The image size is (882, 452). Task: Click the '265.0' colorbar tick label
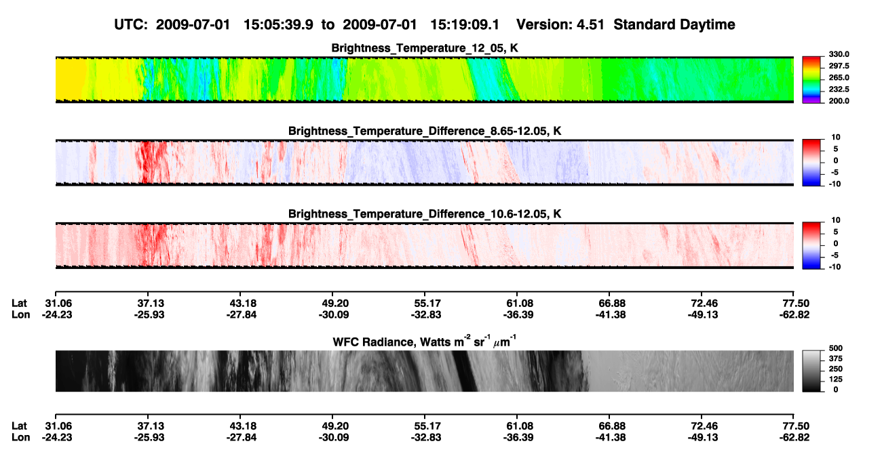[x=839, y=78]
